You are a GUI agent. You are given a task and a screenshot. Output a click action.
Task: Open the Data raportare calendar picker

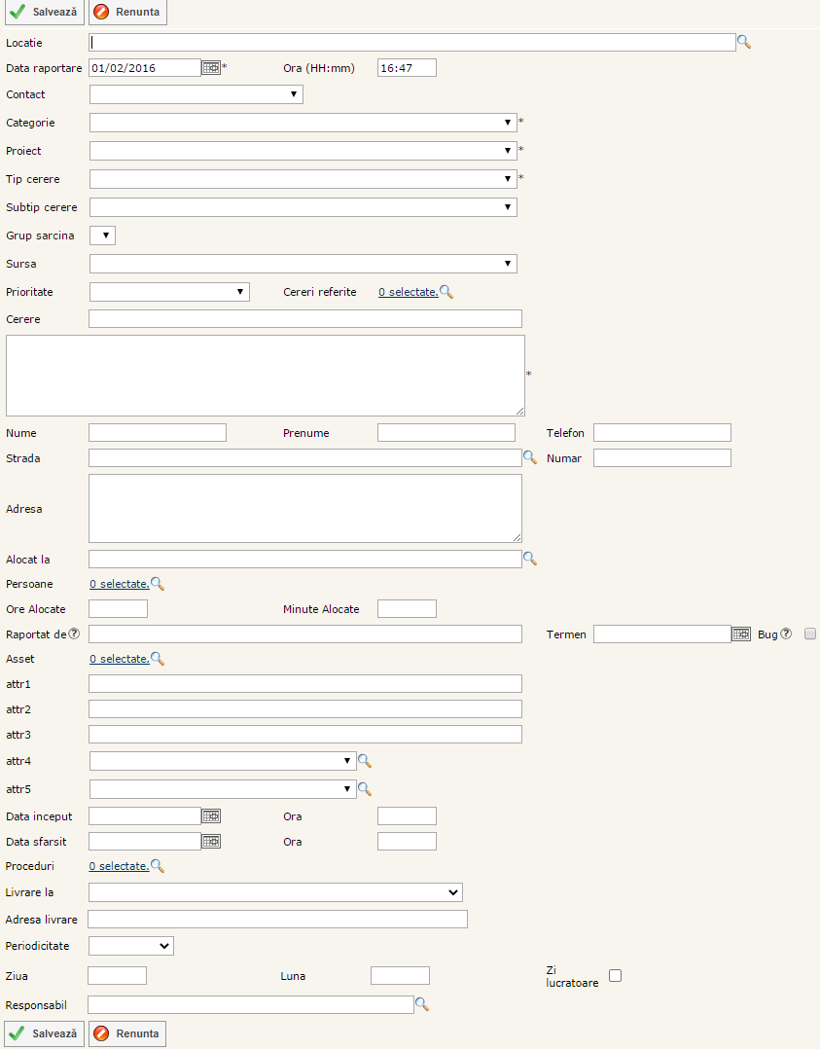tap(211, 68)
